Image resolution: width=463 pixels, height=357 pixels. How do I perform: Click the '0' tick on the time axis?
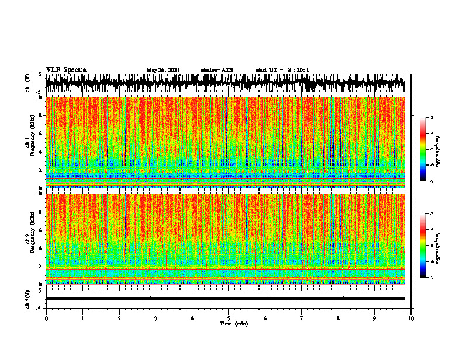46,318
